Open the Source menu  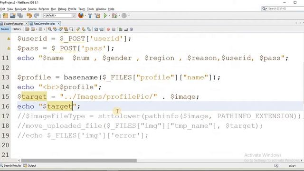click(32, 9)
